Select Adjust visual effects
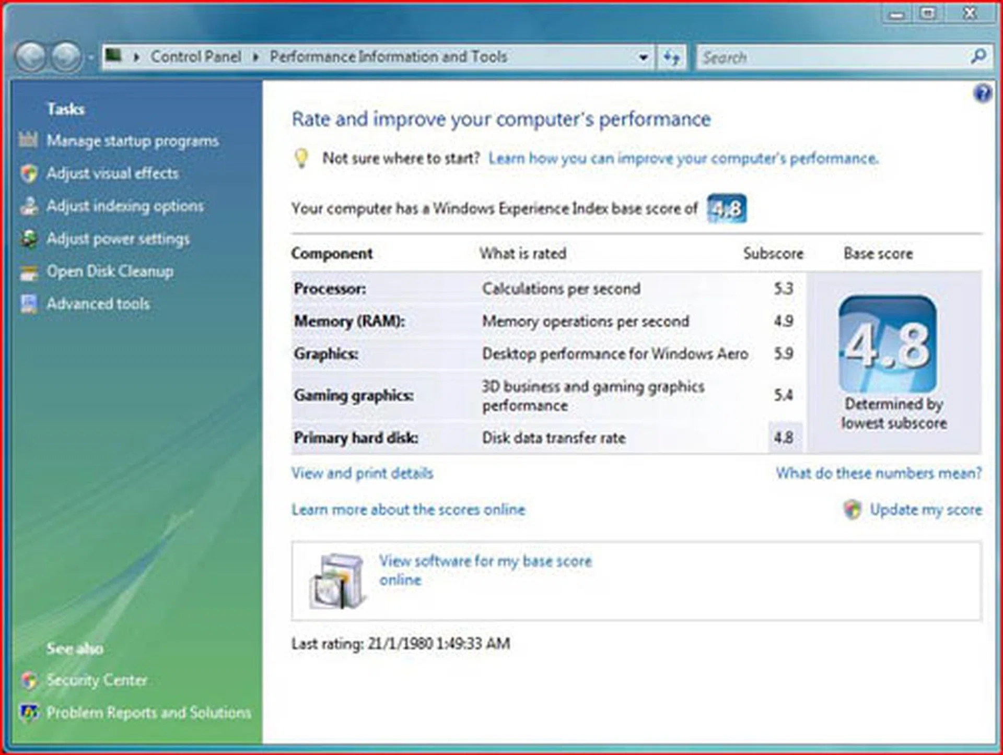This screenshot has width=1003, height=755. 112,173
